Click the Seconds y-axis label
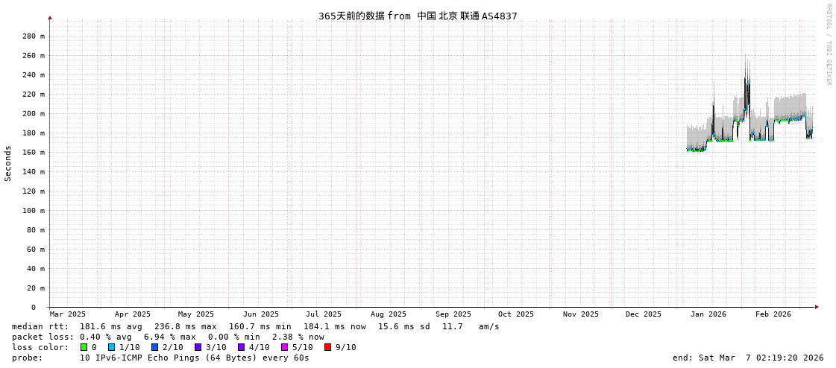The height and width of the screenshot is (368, 836). click(x=8, y=163)
